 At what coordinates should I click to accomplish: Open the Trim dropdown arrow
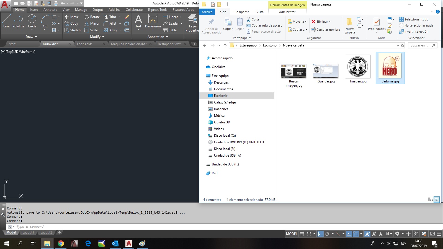[120, 17]
